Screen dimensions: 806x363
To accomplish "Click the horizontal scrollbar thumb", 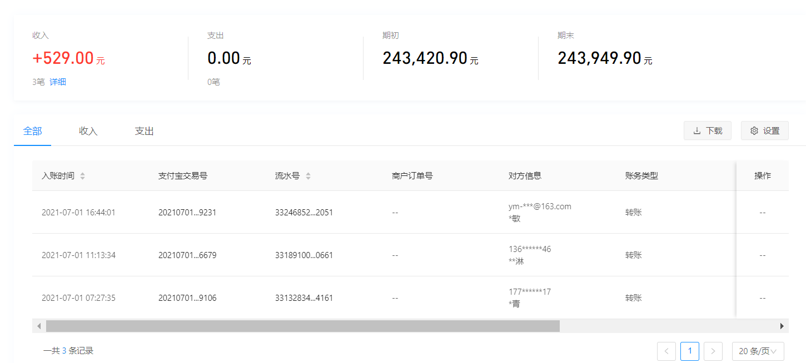I will pyautogui.click(x=303, y=326).
